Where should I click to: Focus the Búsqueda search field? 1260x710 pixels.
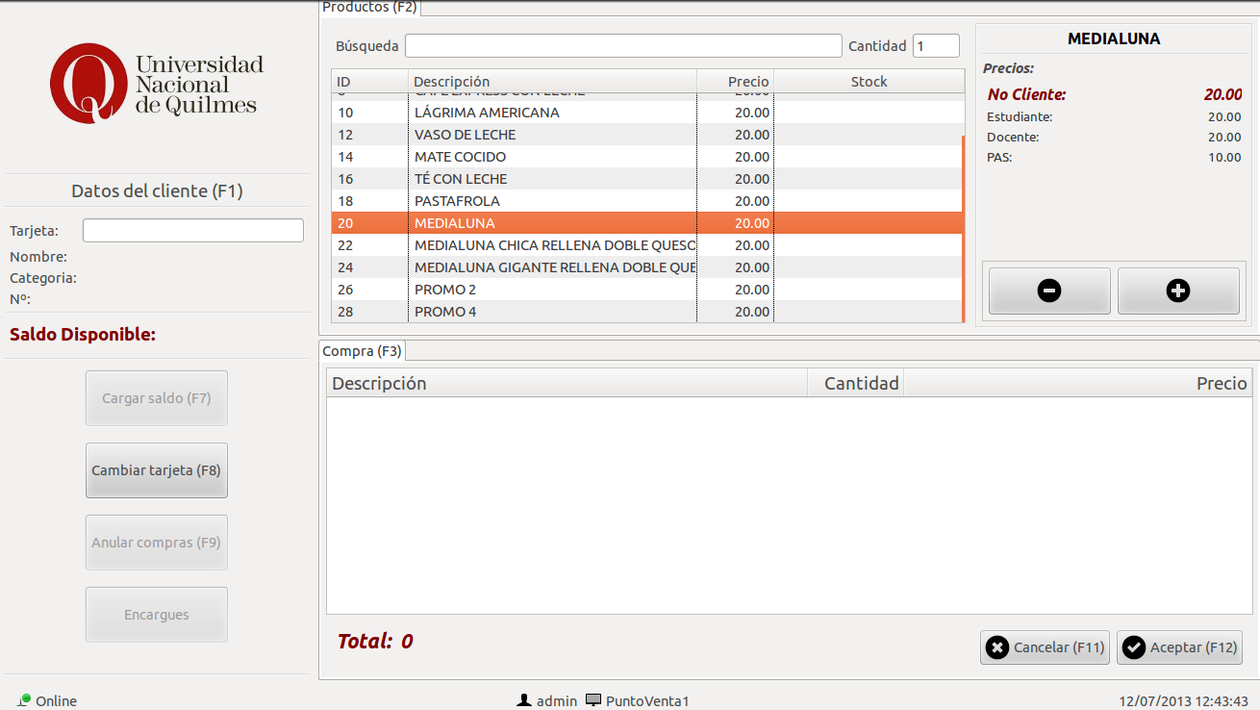pyautogui.click(x=623, y=46)
